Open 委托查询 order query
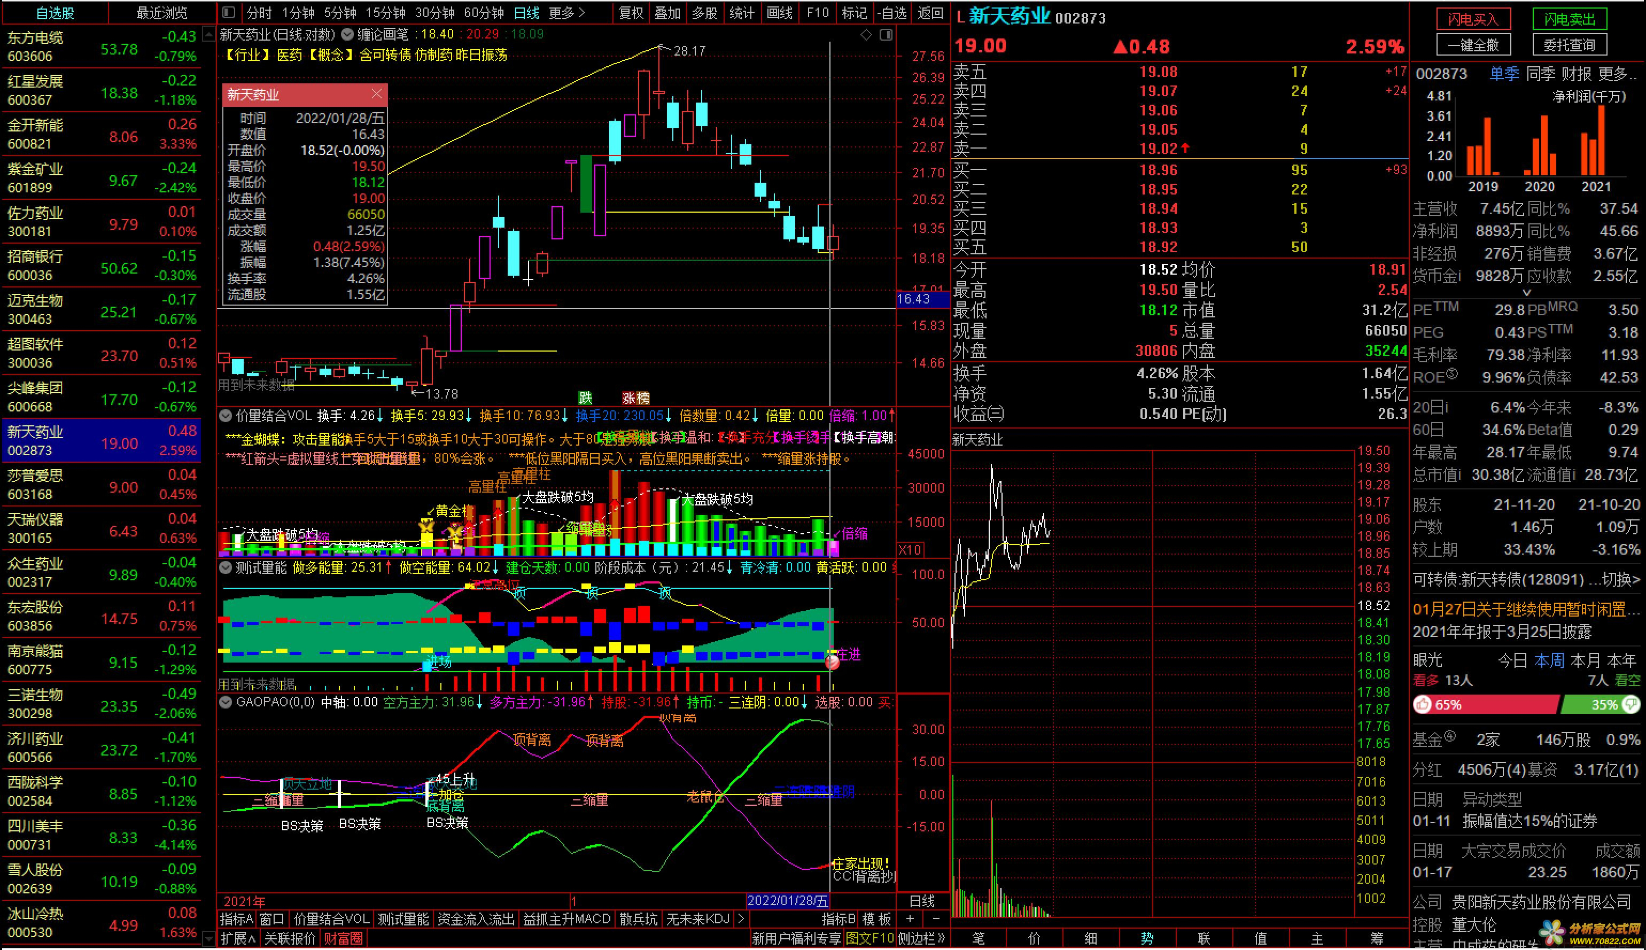This screenshot has height=950, width=1646. click(1569, 45)
